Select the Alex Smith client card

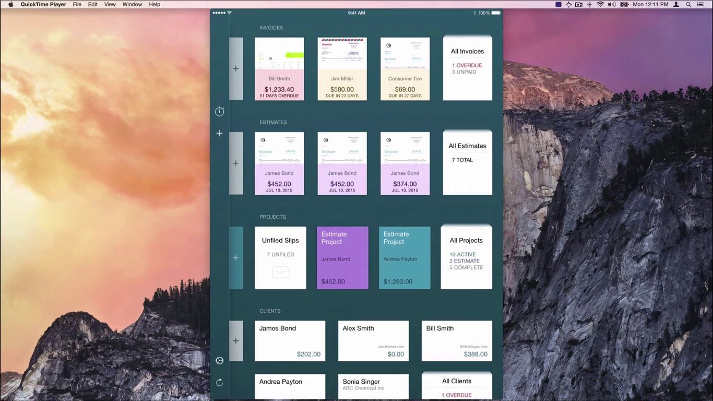(x=373, y=341)
